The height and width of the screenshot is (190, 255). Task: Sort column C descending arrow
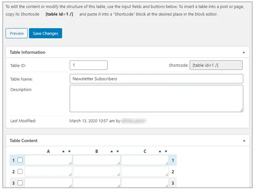(166, 151)
